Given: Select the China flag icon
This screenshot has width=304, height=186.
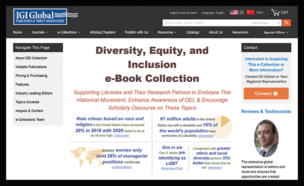Looking at the screenshot, I should [x=250, y=12].
